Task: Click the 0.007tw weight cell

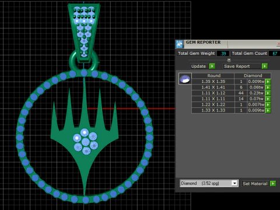Action: coord(256,104)
